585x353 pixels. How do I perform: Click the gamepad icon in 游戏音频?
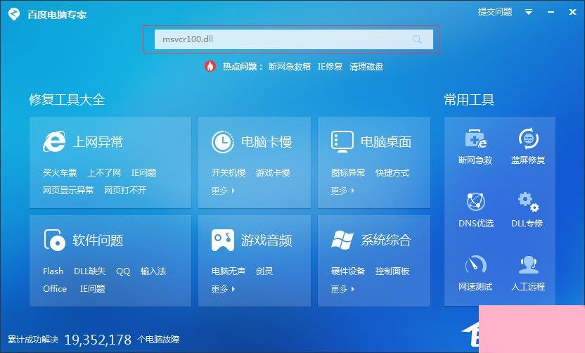(223, 240)
